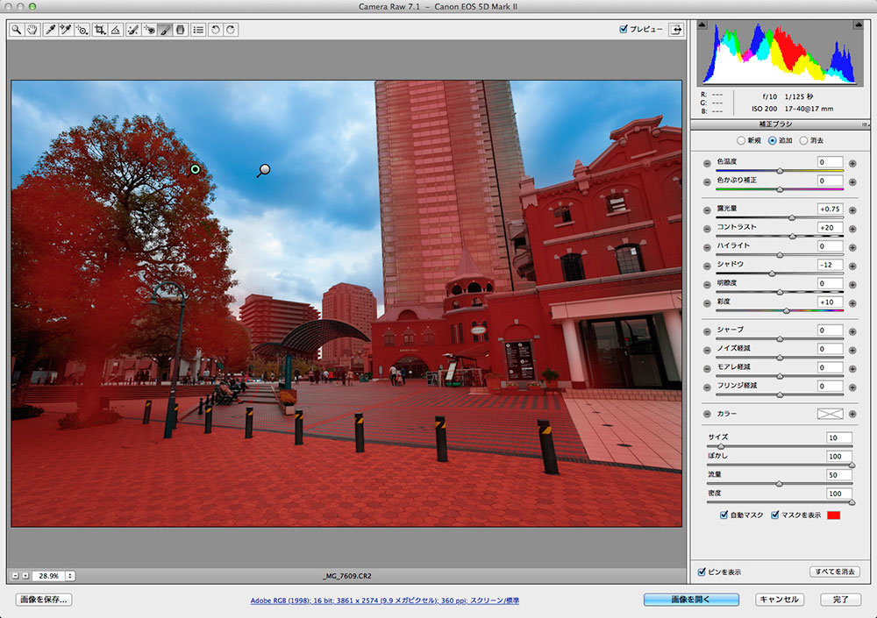The height and width of the screenshot is (618, 877).
Task: Rotate image counterclockwise
Action: [x=216, y=30]
